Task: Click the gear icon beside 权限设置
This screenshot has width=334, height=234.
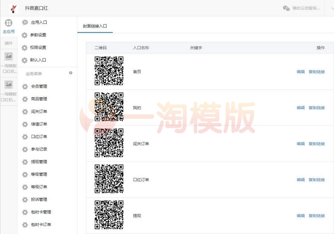Action: [24, 48]
